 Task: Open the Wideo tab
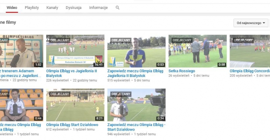click(12, 8)
